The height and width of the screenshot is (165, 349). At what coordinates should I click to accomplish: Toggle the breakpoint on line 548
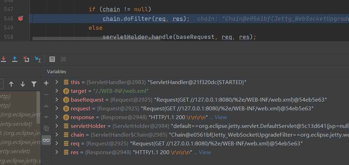[20, 19]
